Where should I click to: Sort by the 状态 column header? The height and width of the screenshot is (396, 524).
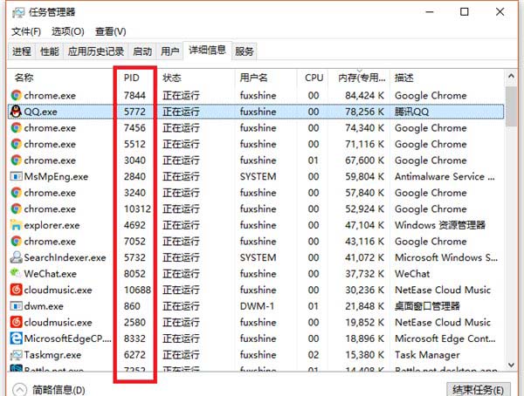(172, 78)
